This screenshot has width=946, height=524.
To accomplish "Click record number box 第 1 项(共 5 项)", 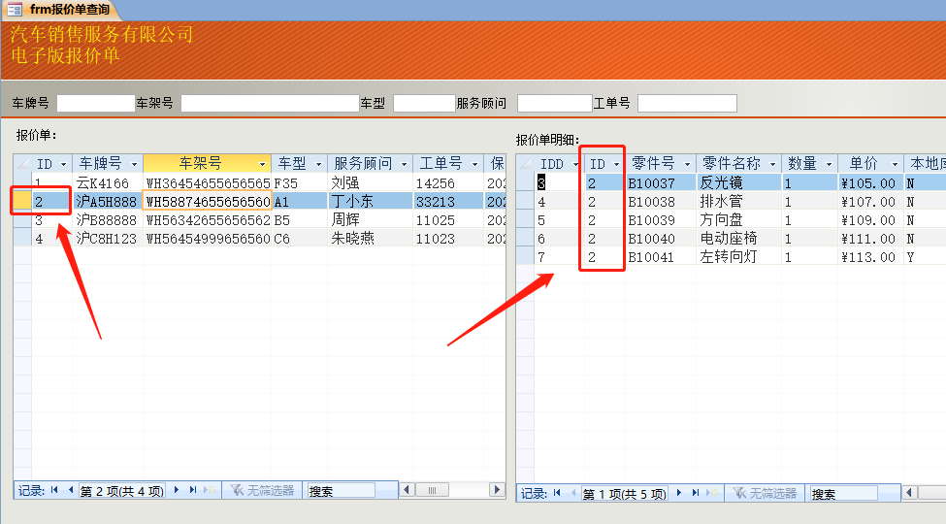I will coord(625,494).
